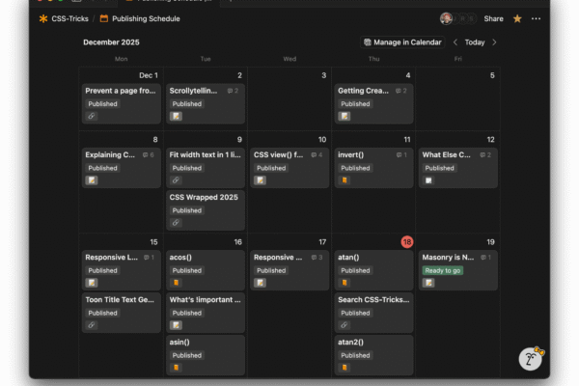Open the What Else C... entry
The image size is (579, 386).
pyautogui.click(x=457, y=168)
